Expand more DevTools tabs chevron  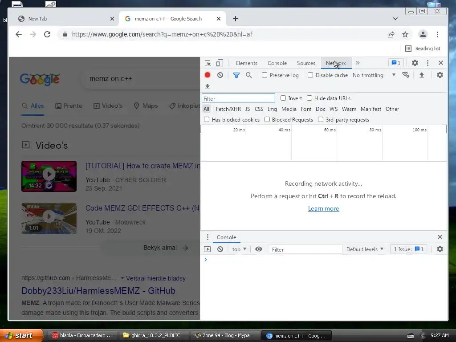tap(358, 63)
